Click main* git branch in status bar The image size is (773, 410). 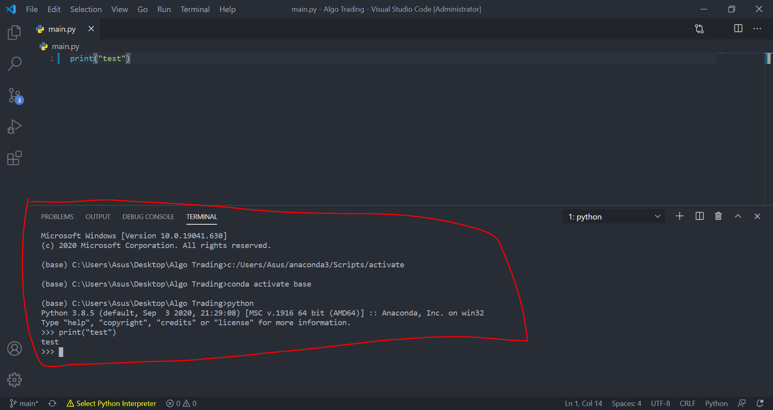24,403
